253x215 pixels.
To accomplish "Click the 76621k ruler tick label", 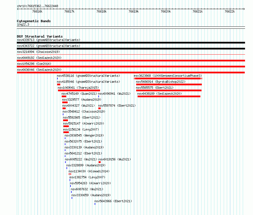I will click(x=198, y=11).
